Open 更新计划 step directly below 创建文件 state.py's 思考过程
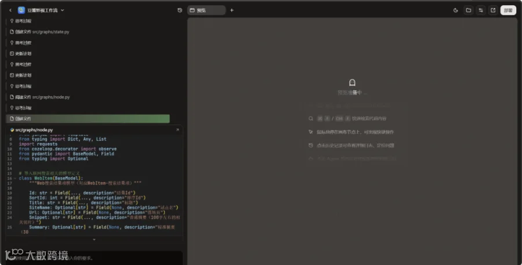The image size is (522, 265). click(x=20, y=53)
